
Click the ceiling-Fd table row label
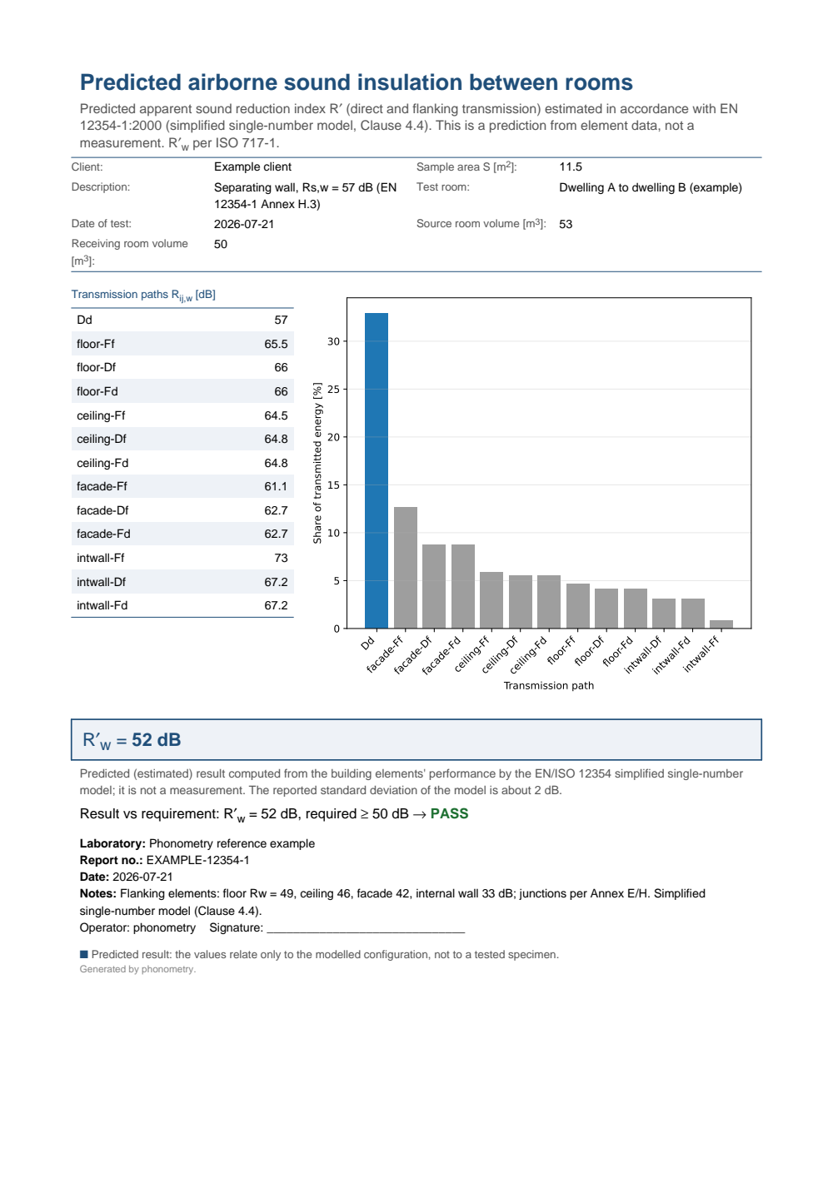(x=102, y=463)
